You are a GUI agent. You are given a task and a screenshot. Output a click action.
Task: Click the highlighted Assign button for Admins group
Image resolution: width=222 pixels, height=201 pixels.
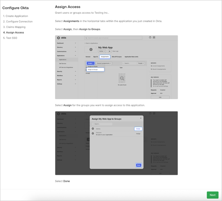pyautogui.click(x=138, y=129)
